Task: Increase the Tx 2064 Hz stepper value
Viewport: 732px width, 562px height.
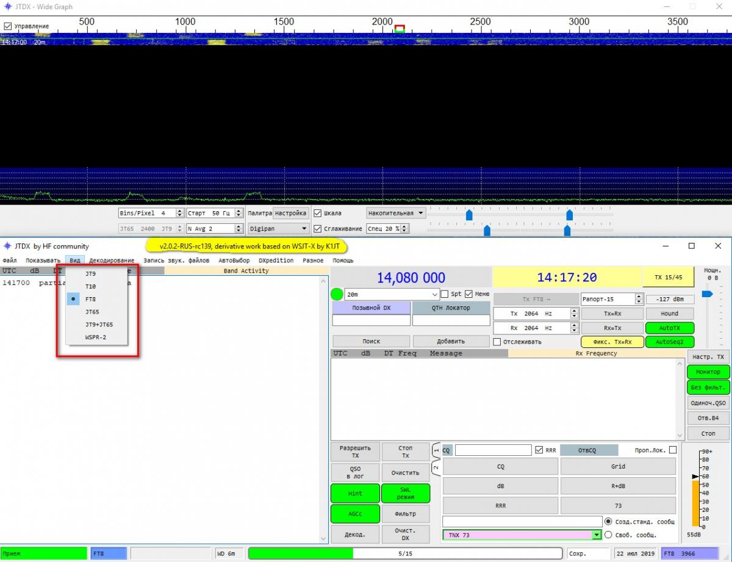Action: coord(574,311)
